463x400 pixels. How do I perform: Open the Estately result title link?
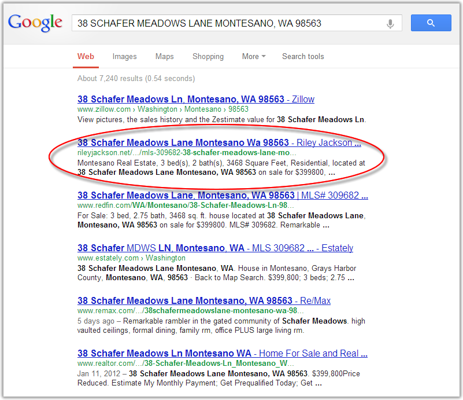point(215,248)
